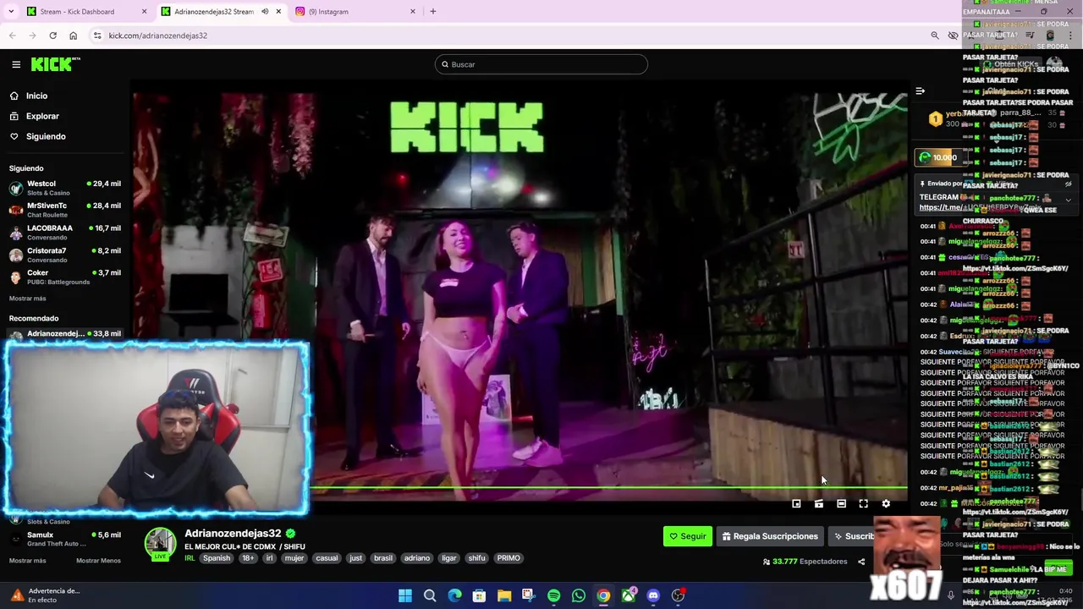Toggle the third player view-mode icon
Viewport: 1083px width, 609px height.
841,504
